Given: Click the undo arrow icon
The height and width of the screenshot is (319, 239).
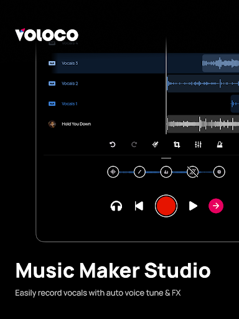Looking at the screenshot, I should tap(113, 145).
